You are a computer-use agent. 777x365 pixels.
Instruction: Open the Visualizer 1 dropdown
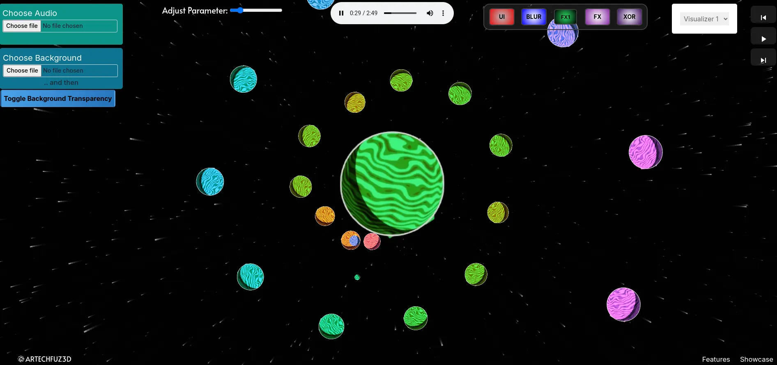point(704,19)
